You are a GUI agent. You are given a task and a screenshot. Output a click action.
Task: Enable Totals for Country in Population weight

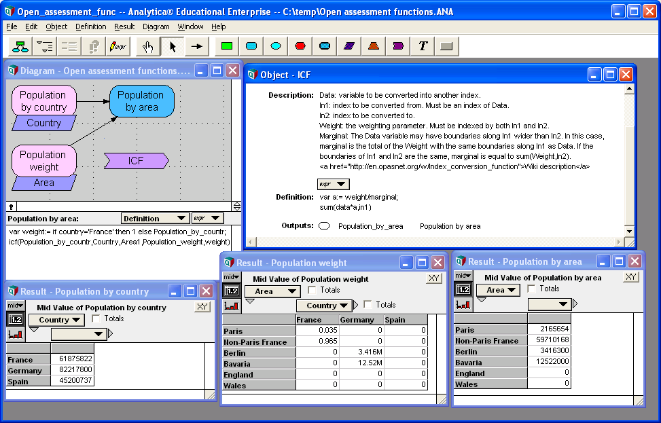click(x=368, y=305)
